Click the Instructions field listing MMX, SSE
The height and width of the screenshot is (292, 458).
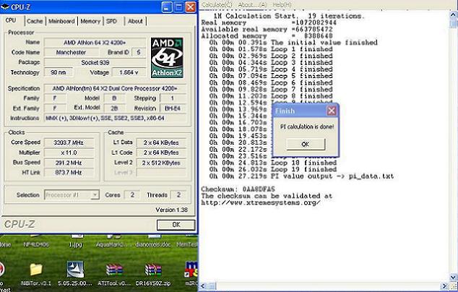pos(115,118)
